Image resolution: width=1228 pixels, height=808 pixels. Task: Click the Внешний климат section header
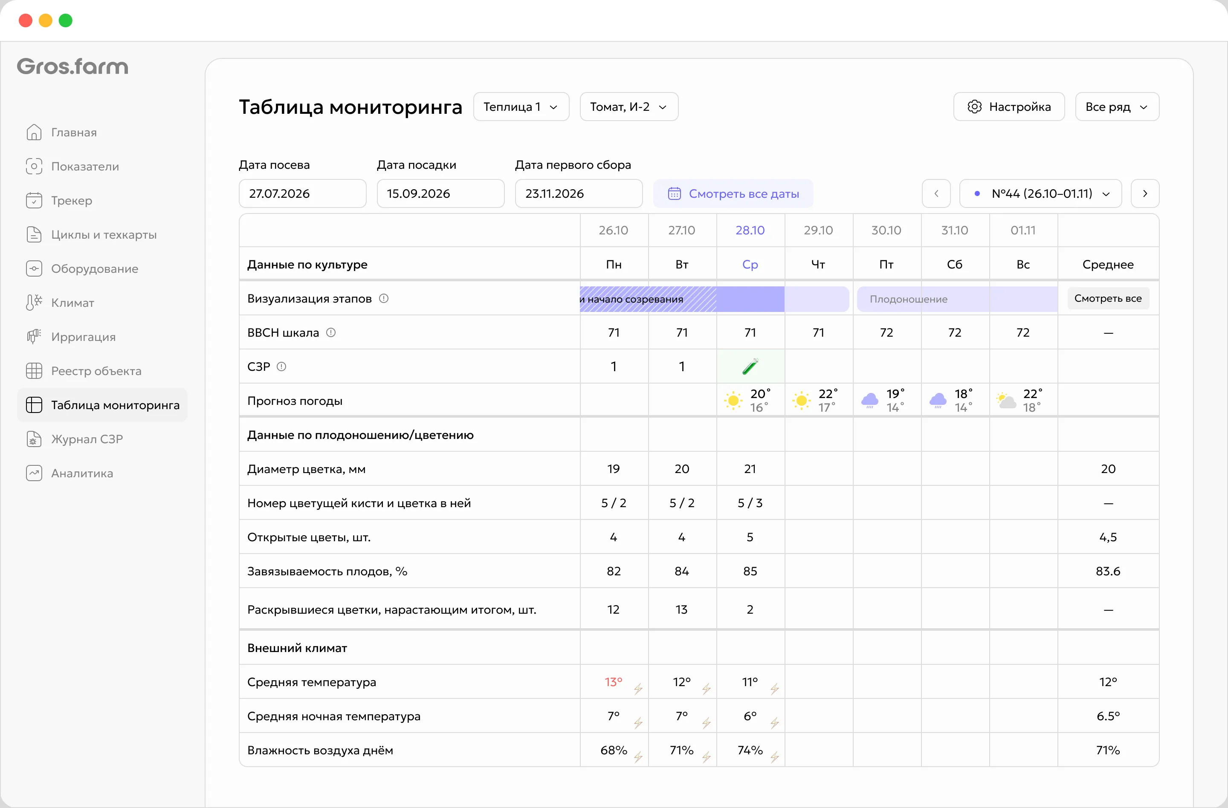(x=297, y=648)
